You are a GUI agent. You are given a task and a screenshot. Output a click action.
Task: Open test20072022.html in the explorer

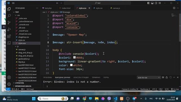tap(26, 65)
